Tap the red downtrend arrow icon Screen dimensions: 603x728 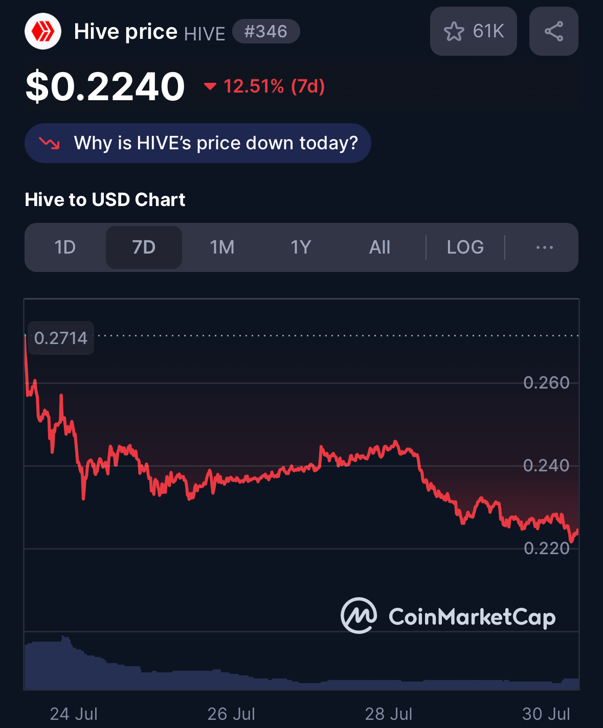50,143
